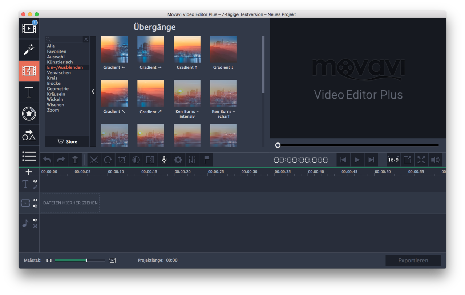Toggle video track visibility eye

click(35, 200)
